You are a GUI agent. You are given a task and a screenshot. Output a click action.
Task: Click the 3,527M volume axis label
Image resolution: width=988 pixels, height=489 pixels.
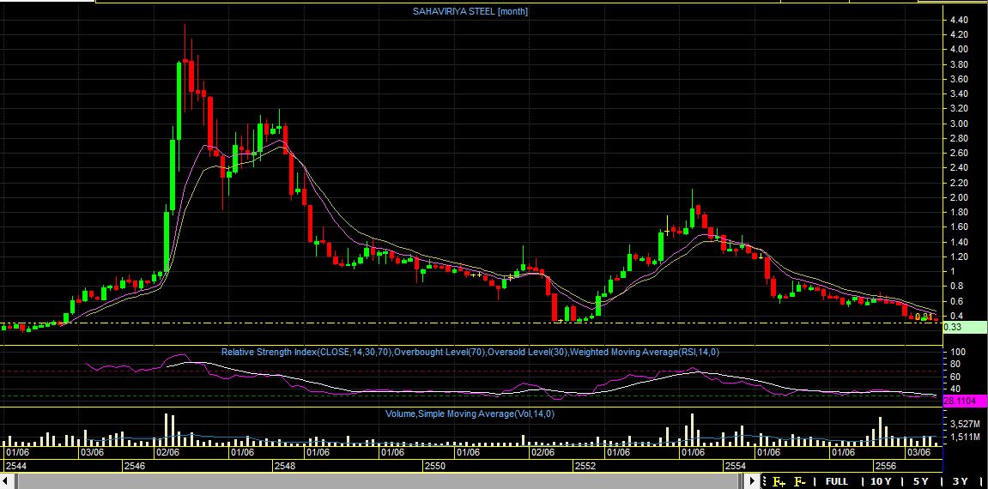coord(964,423)
